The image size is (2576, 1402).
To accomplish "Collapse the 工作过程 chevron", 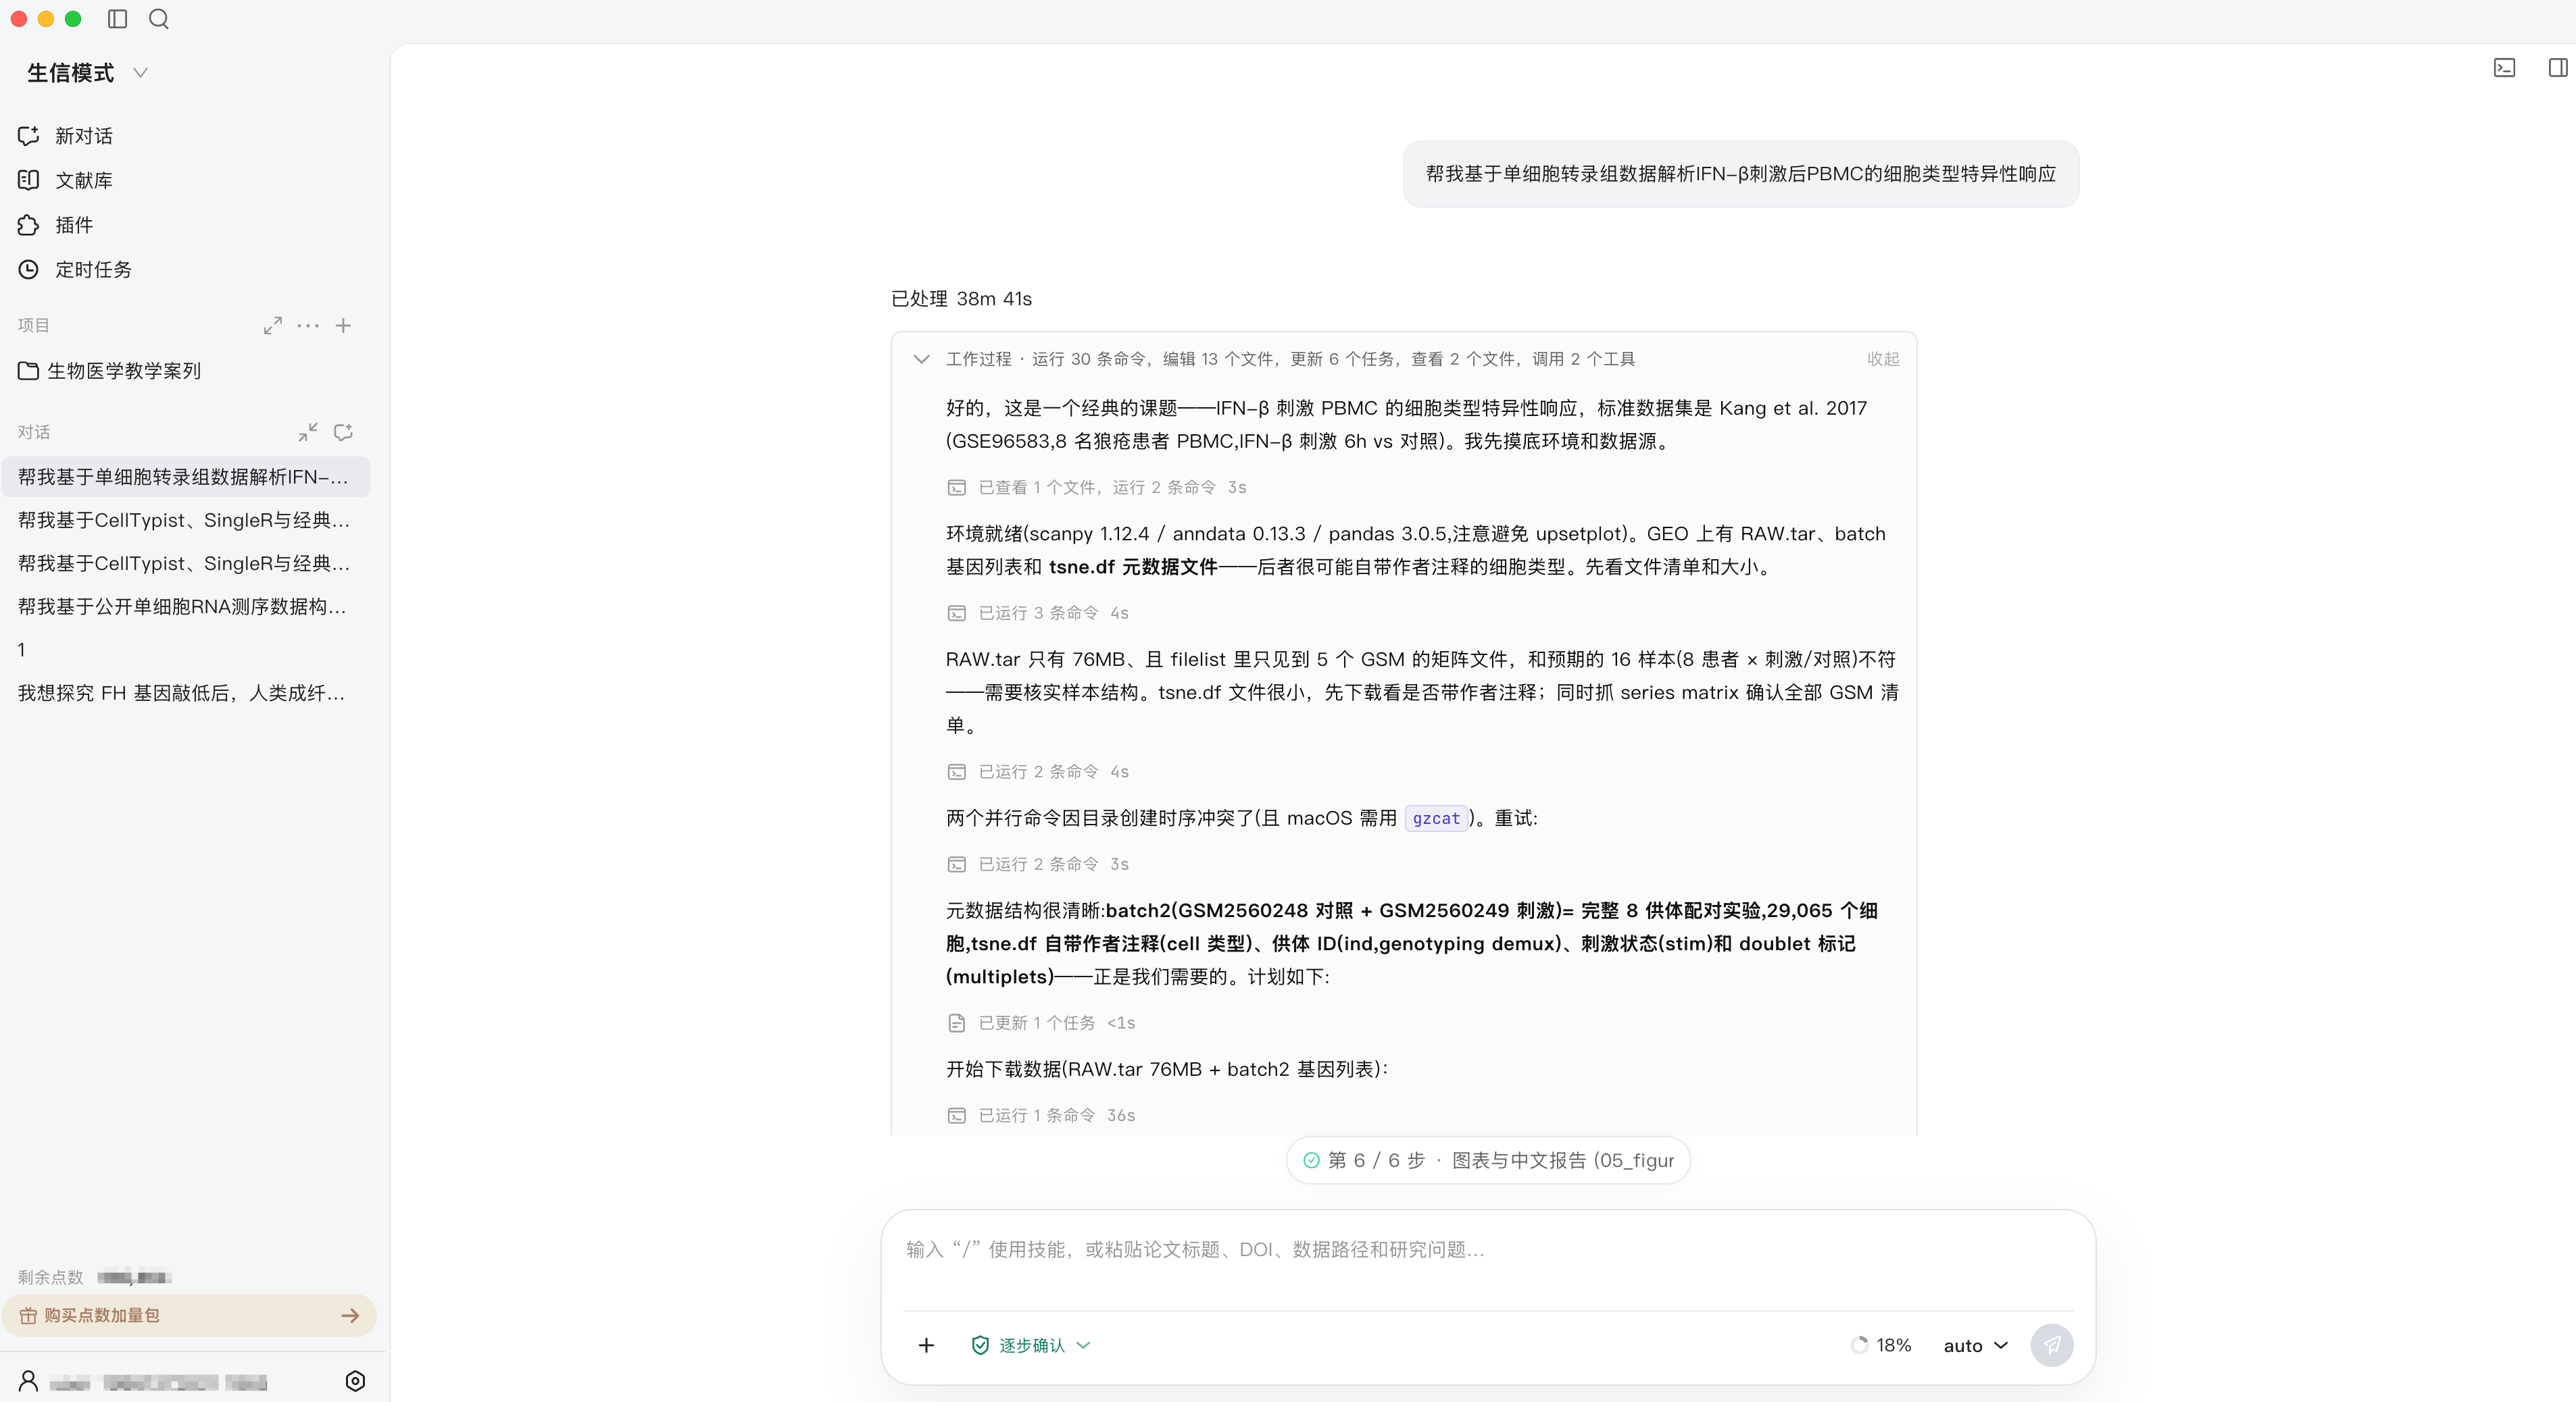I will point(921,359).
